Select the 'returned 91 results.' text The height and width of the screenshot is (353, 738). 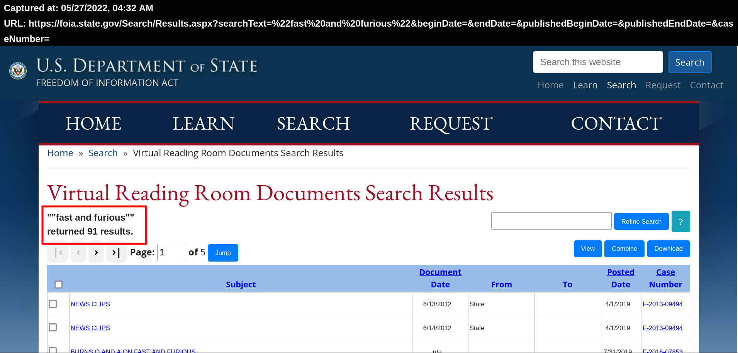click(x=90, y=231)
